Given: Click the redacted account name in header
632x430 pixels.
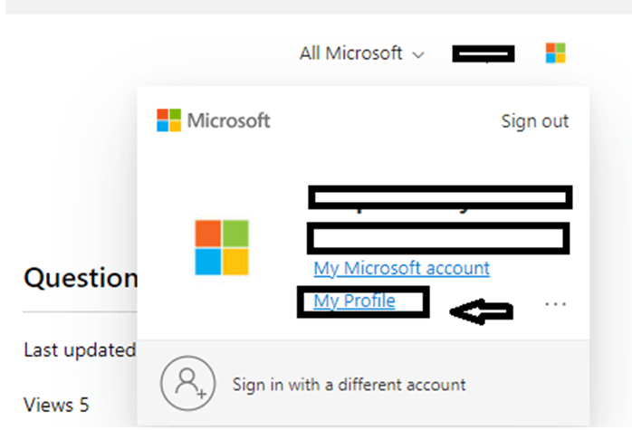Looking at the screenshot, I should point(484,53).
